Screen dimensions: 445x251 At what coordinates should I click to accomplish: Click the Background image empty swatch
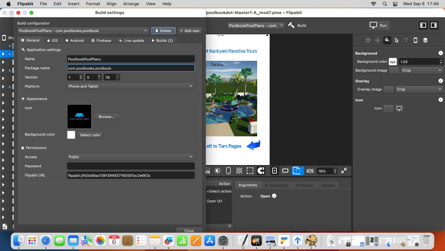(x=394, y=70)
